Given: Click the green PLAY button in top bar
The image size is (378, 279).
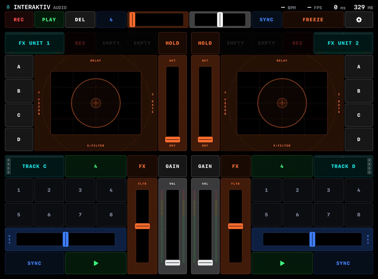Looking at the screenshot, I should point(49,19).
